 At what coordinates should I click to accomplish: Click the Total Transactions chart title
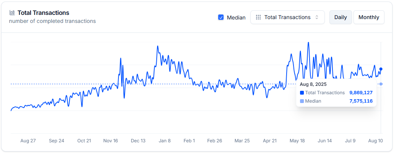tap(43, 13)
